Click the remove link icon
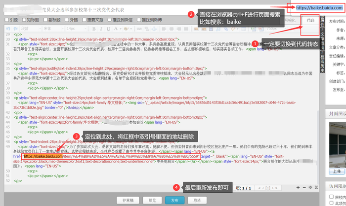346x206 pixels. (147, 29)
